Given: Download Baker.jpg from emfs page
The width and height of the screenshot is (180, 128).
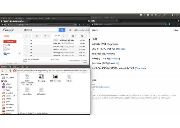Looking at the screenshot, I should (114, 59).
